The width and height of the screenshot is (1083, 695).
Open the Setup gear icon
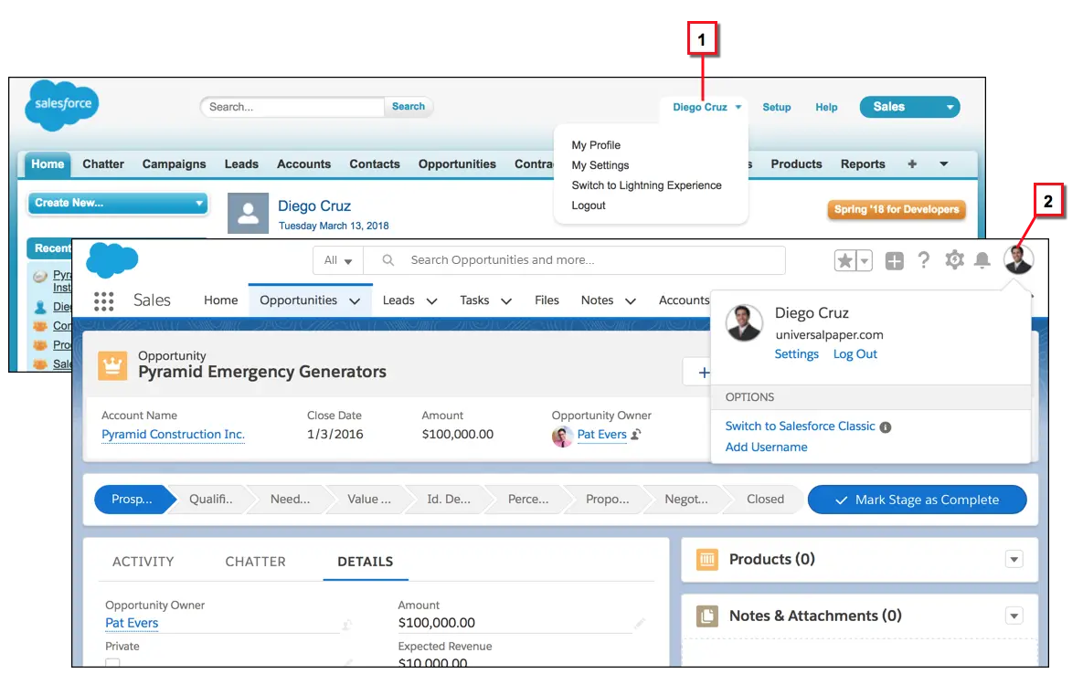coord(954,260)
